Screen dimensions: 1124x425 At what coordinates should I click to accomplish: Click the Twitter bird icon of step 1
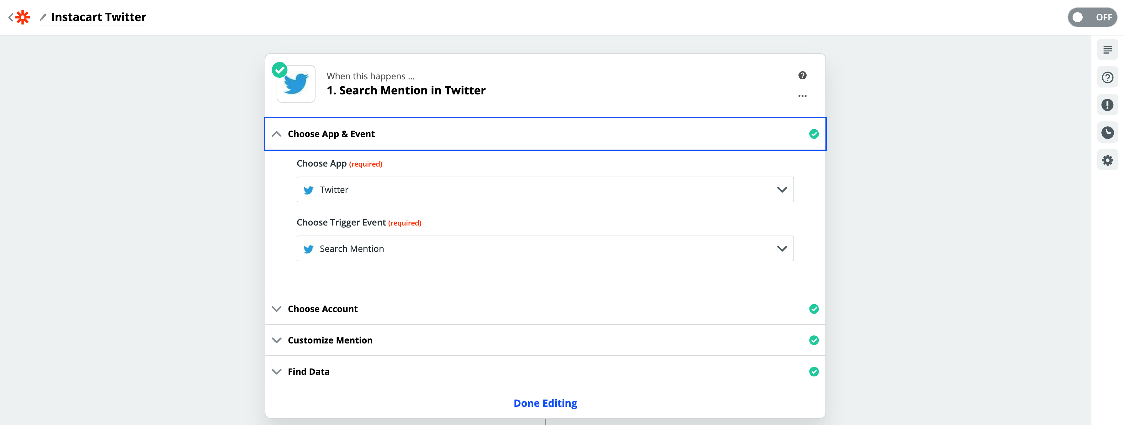296,83
